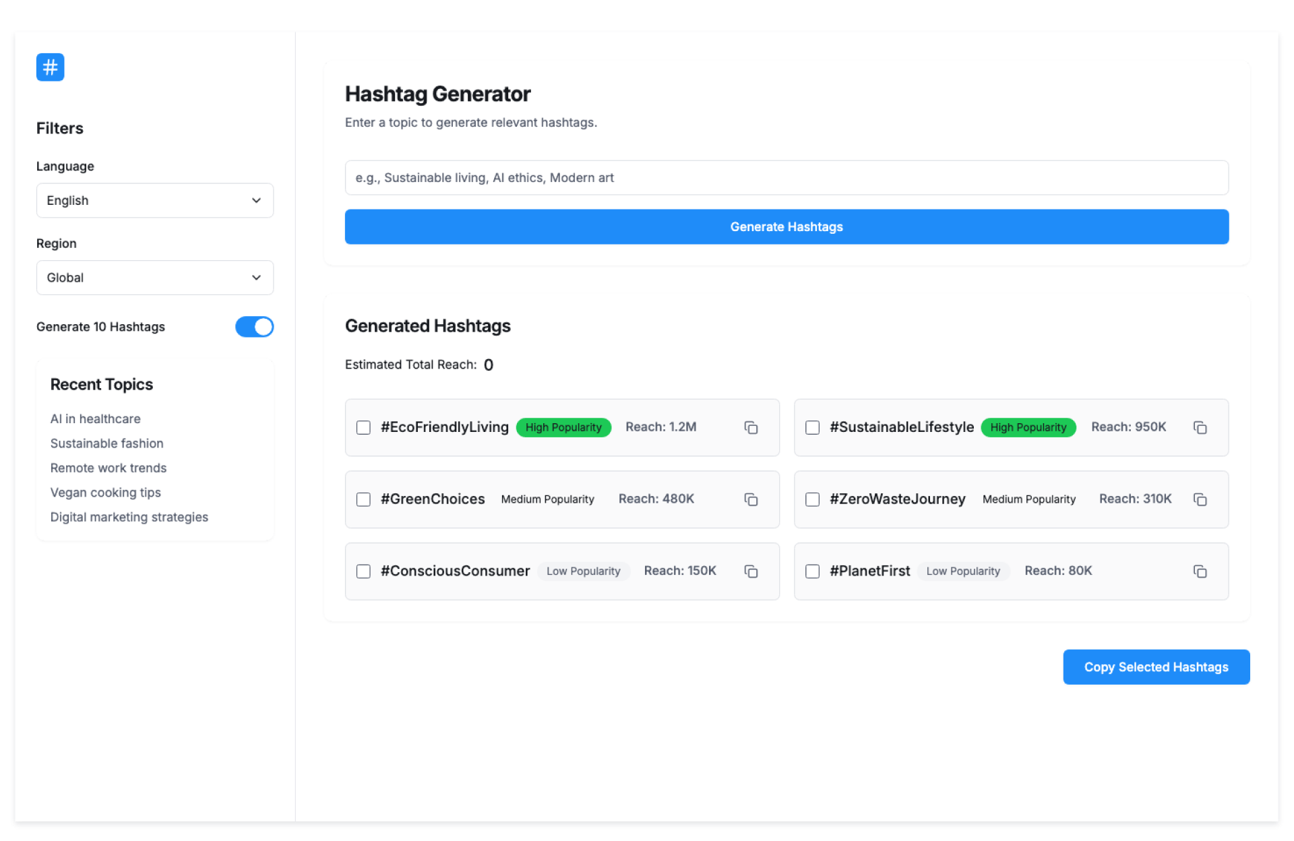The image size is (1294, 841).
Task: Click the Copy Selected Hashtags button
Action: pos(1156,667)
